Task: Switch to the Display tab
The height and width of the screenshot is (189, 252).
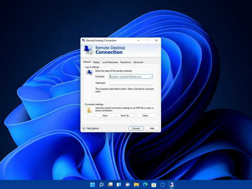Action: click(96, 62)
